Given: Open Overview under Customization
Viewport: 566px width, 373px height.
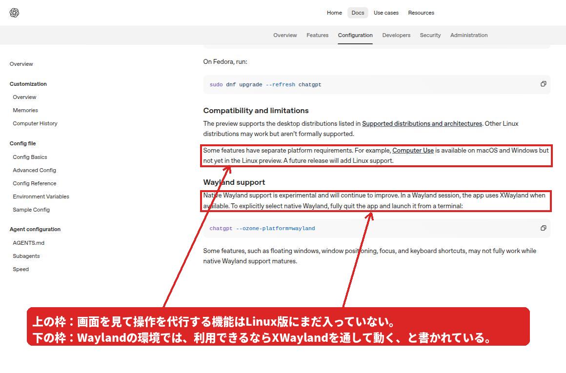Looking at the screenshot, I should pyautogui.click(x=24, y=97).
